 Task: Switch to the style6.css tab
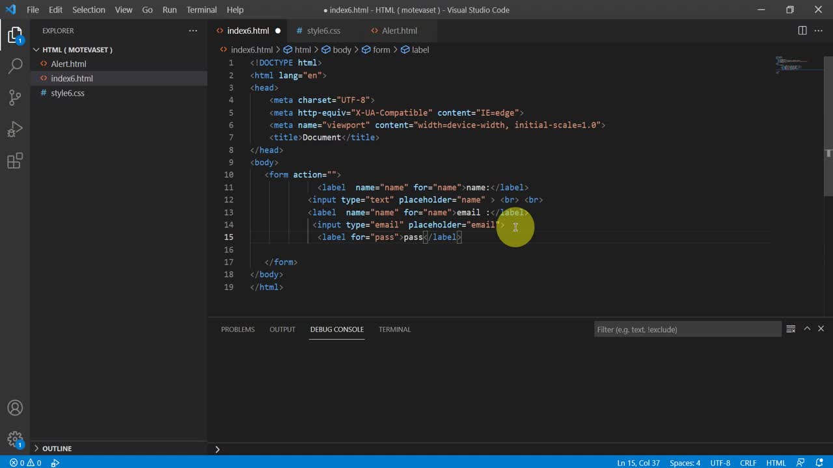click(x=323, y=31)
